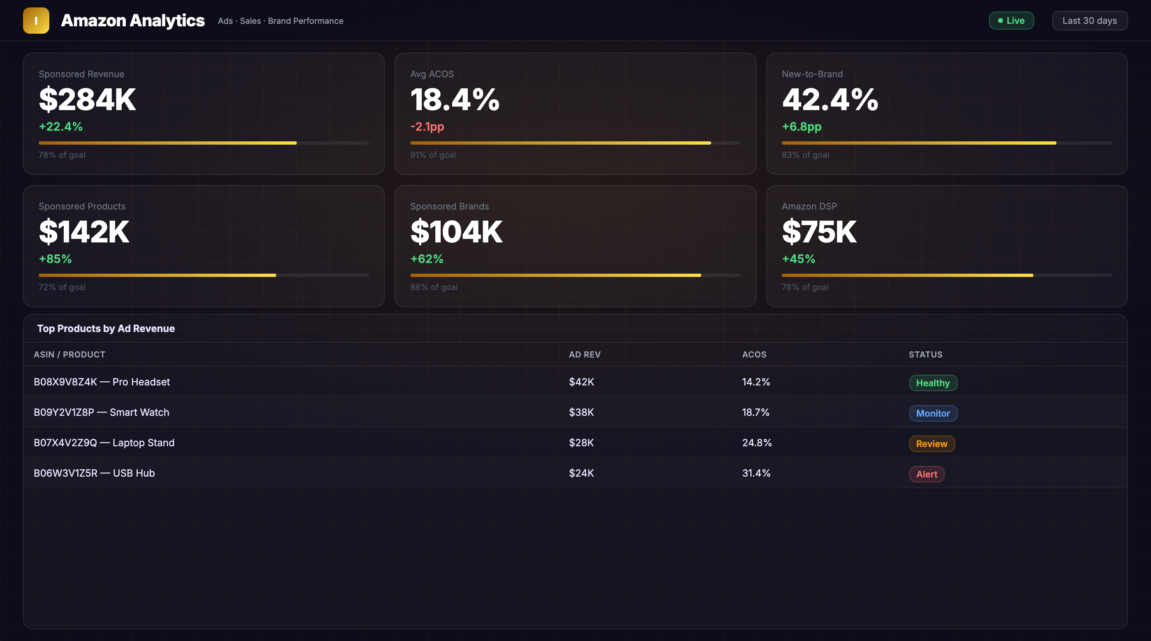
Task: Click the $28K ad revenue cell
Action: (x=581, y=443)
